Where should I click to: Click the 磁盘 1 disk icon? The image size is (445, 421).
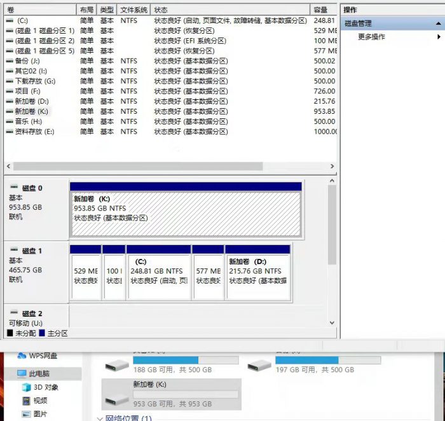(14, 251)
